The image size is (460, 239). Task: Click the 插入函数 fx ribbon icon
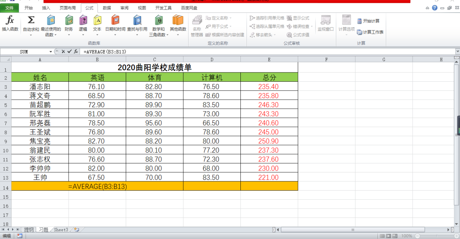10,20
